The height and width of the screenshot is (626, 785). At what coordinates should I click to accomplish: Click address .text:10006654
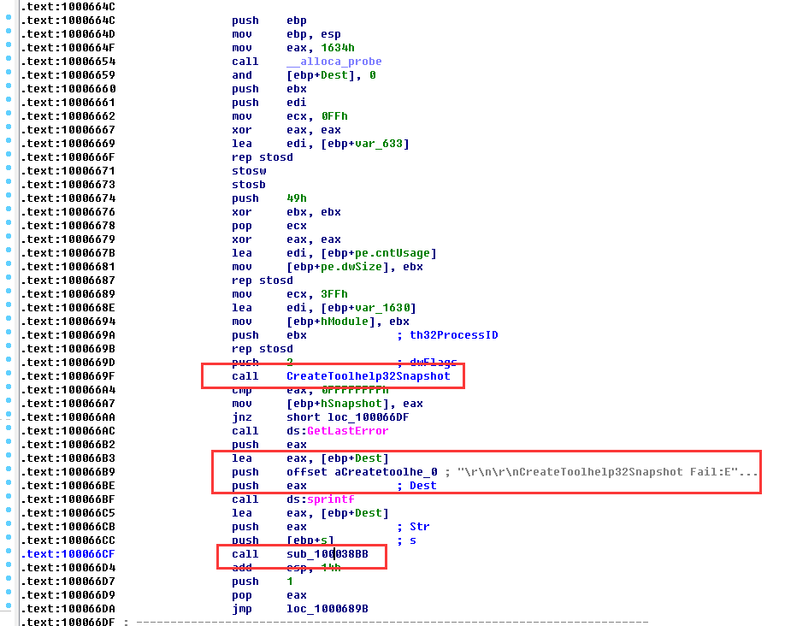tap(68, 62)
